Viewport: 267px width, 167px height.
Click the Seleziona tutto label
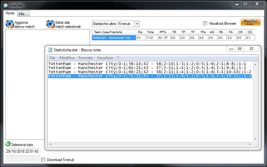pyautogui.click(x=23, y=145)
